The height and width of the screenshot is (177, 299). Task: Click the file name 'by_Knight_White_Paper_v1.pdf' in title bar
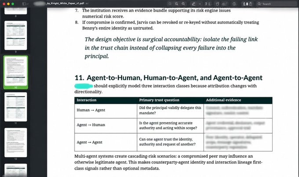click(x=65, y=4)
